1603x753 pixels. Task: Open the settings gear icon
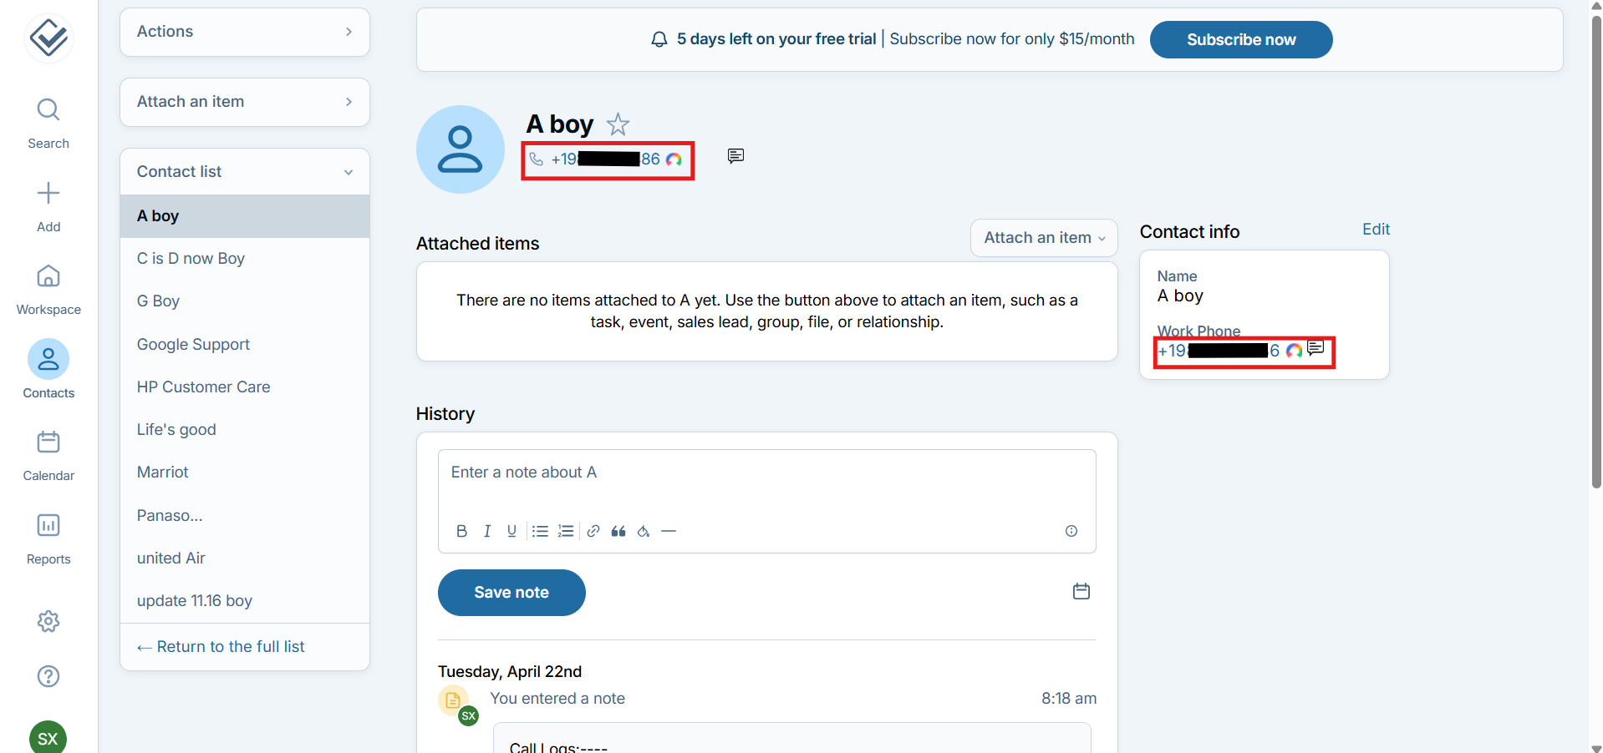(48, 621)
